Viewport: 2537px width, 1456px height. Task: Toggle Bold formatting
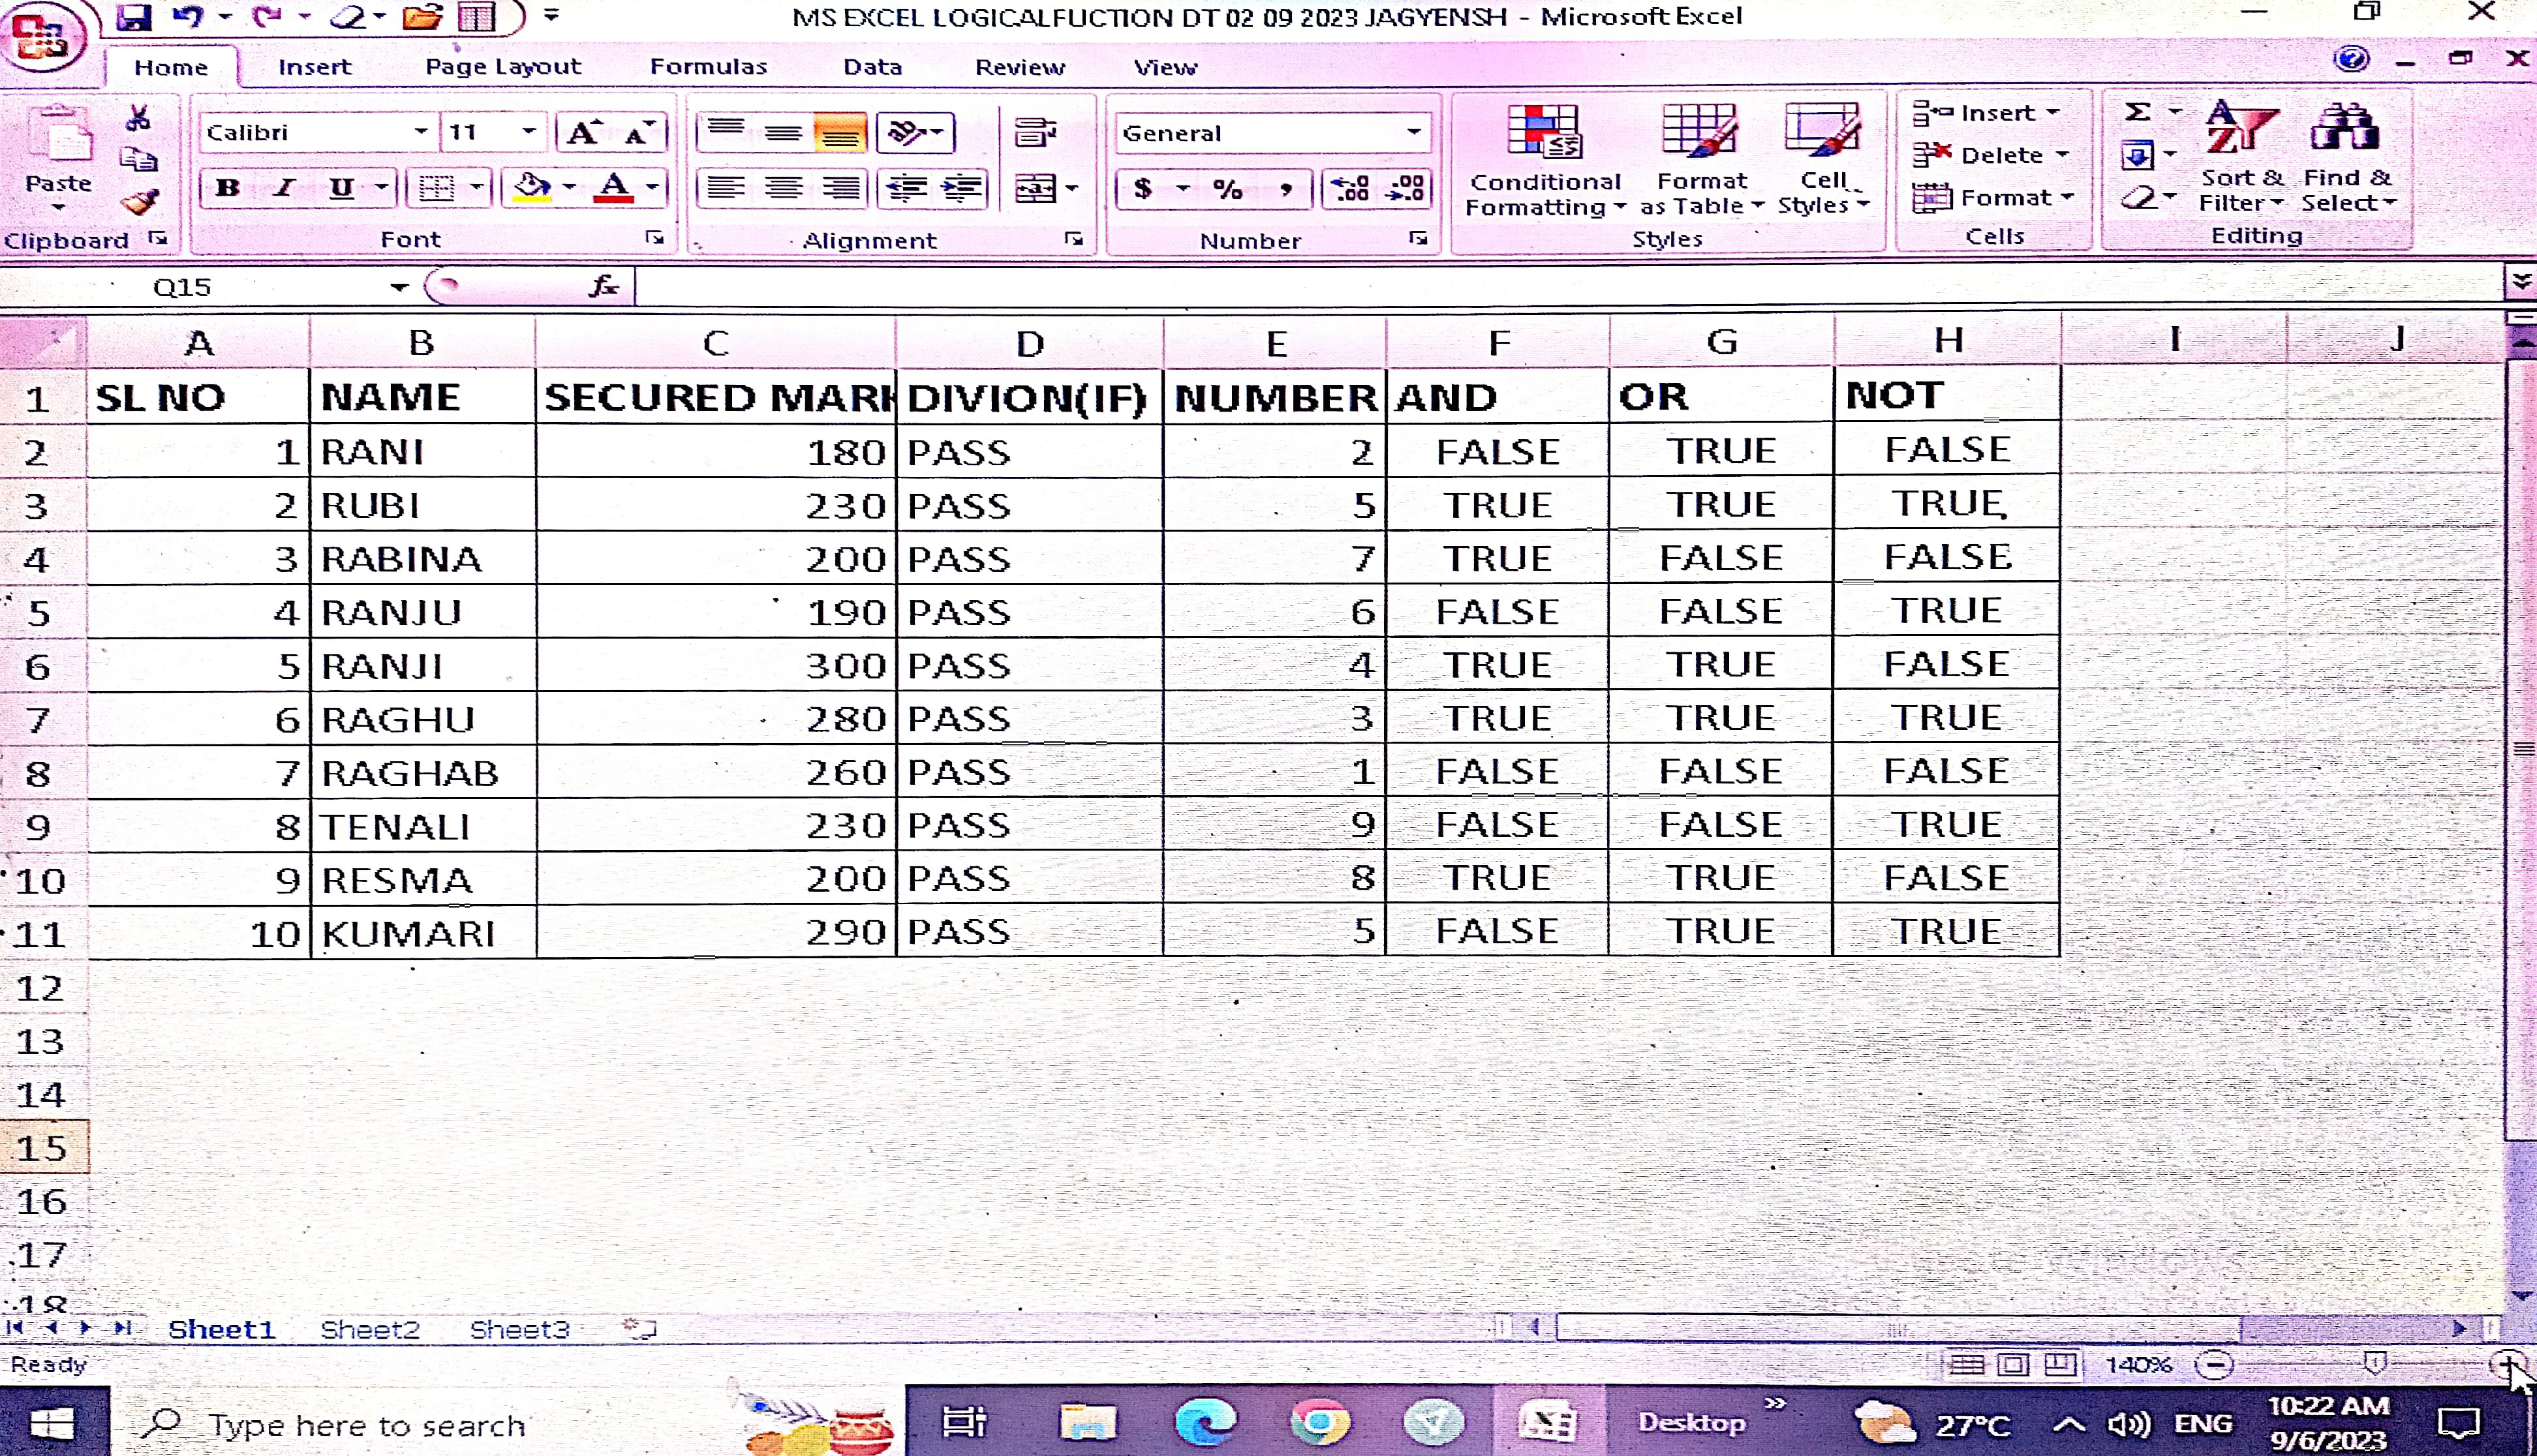pos(228,188)
